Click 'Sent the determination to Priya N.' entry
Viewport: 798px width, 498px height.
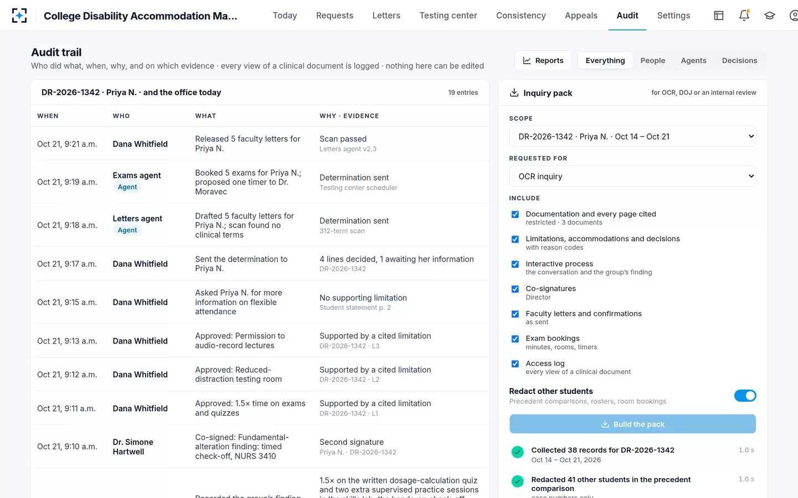pyautogui.click(x=260, y=264)
